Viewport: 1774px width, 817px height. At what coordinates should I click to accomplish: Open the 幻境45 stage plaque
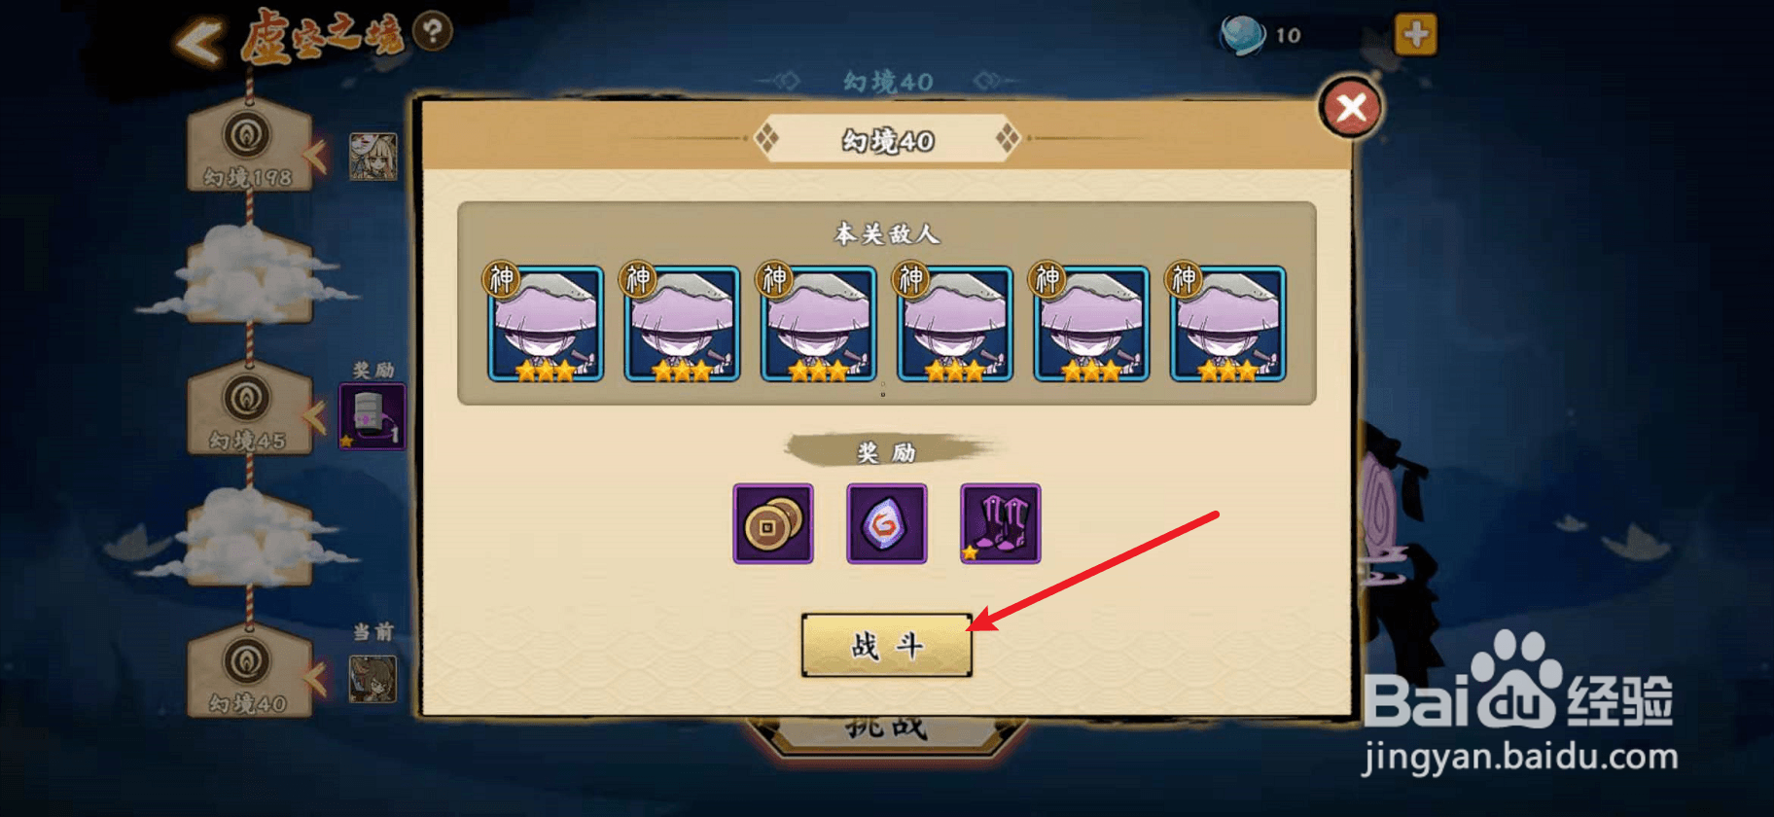click(249, 408)
